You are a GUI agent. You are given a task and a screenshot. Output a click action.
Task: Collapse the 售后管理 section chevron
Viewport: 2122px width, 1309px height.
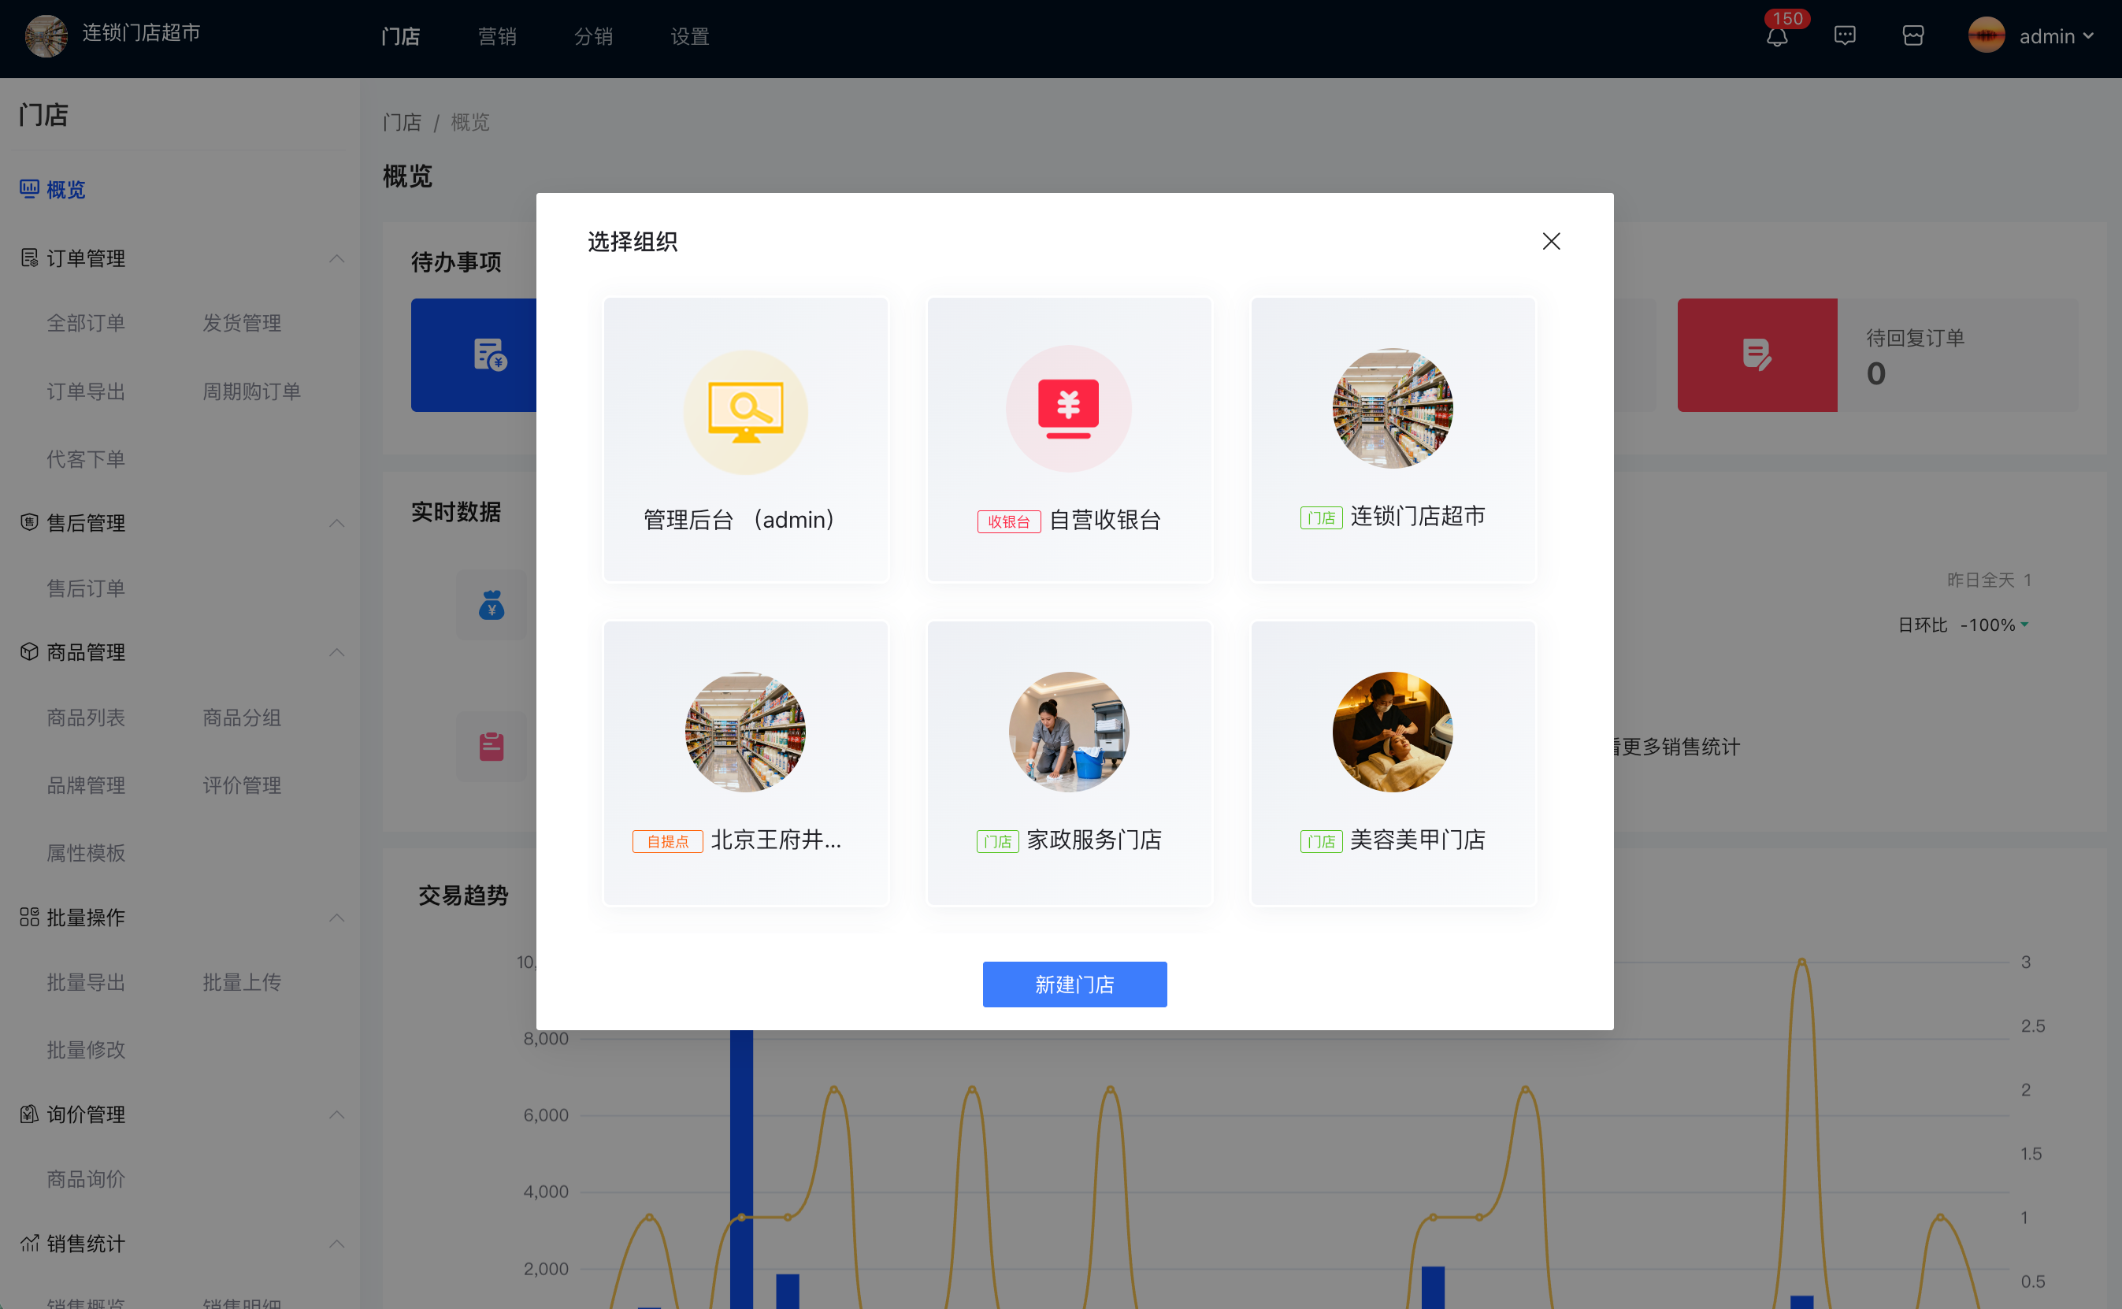tap(337, 523)
